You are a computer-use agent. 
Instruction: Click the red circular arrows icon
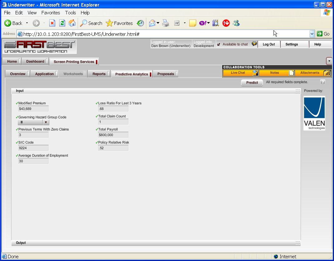226,23
